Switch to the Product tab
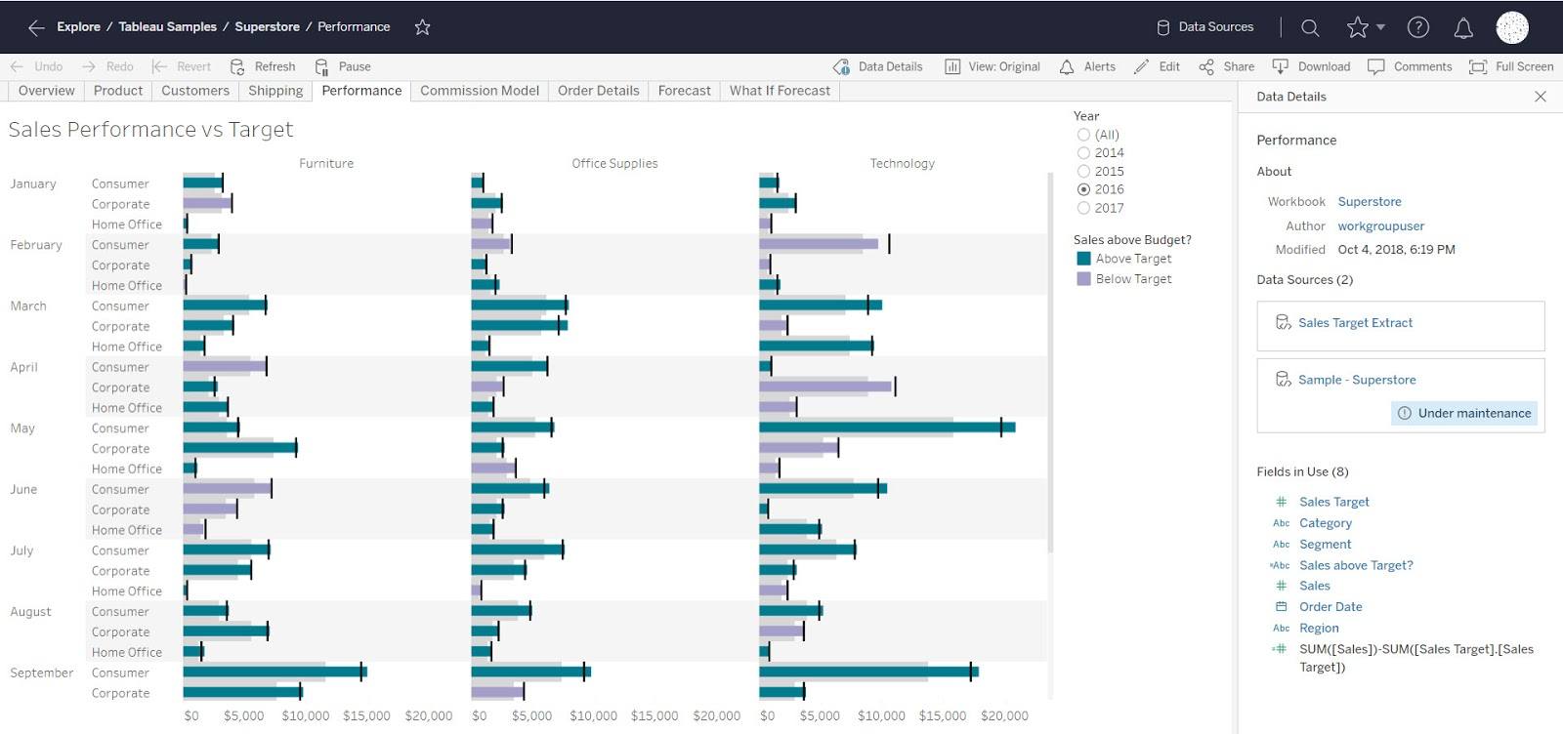Screen dimensions: 1563x734 118,91
